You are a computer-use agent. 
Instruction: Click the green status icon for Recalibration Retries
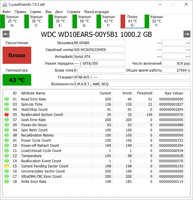point(7,135)
